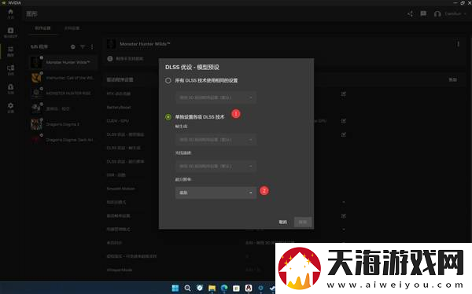The width and height of the screenshot is (472, 294).
Task: Select Monster Hunter Wilds in program list
Action: [63, 62]
